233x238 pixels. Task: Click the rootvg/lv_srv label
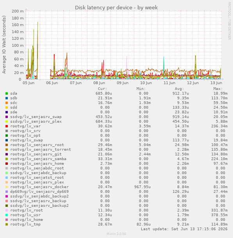[x=25, y=131]
